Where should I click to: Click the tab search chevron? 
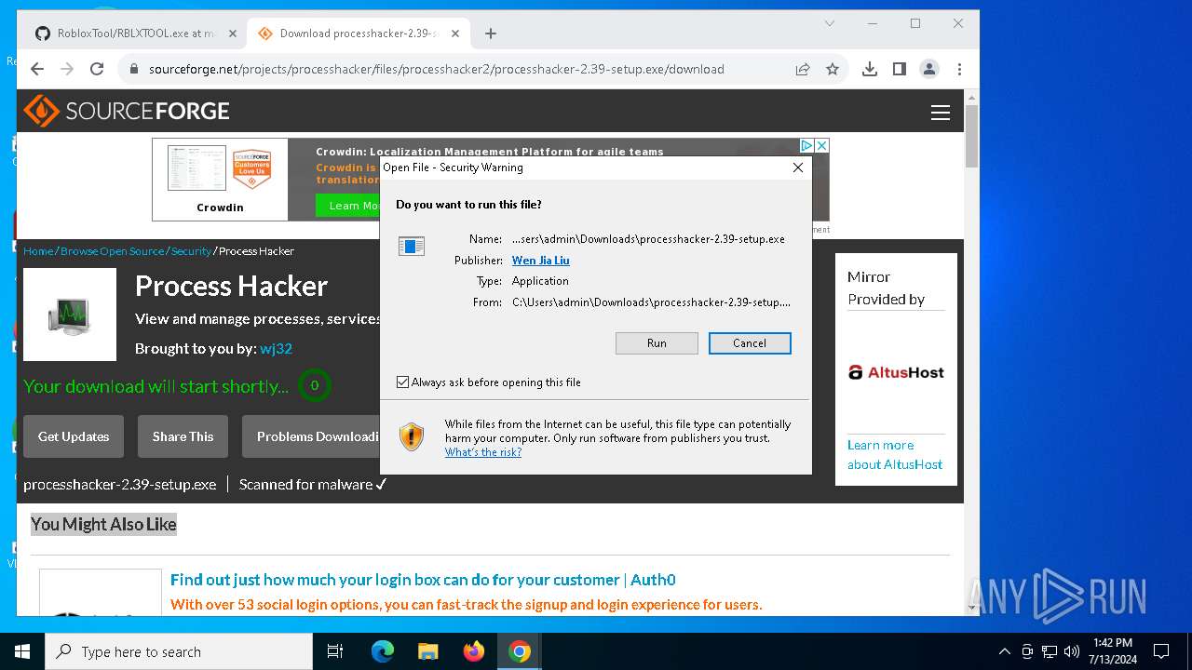830,23
